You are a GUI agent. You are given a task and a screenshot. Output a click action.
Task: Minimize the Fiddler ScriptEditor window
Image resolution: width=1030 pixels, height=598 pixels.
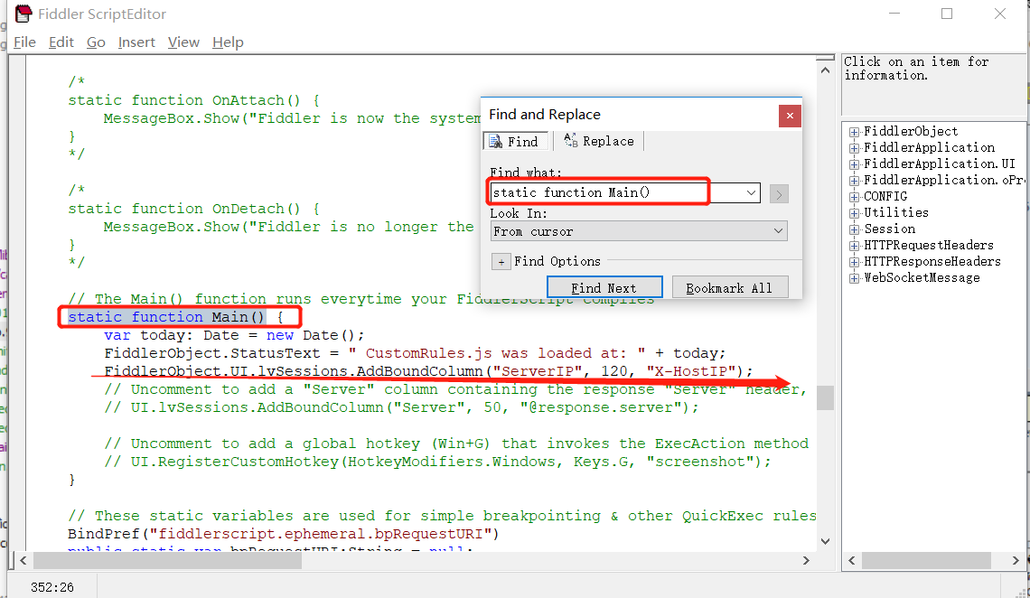coord(894,14)
